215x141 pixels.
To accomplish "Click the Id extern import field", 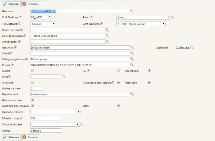I will coord(46,118).
